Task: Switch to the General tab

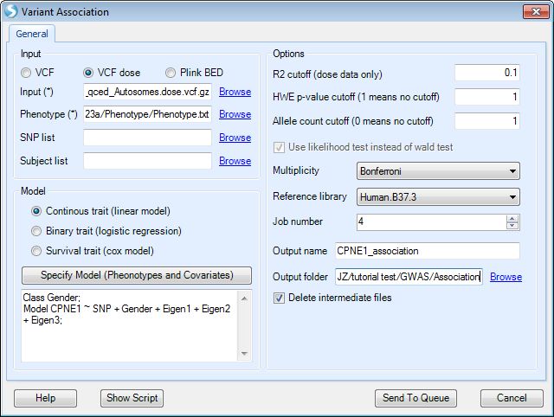Action: [x=32, y=34]
